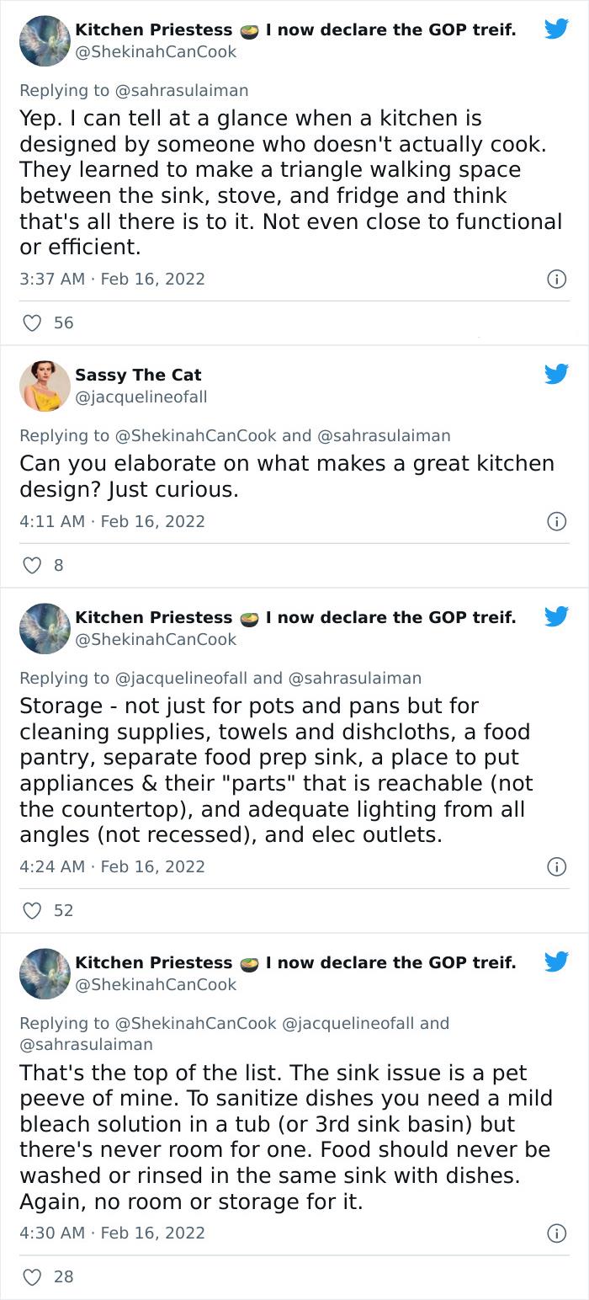
Task: Like the last tweet with 28 likes
Action: click(x=32, y=1276)
